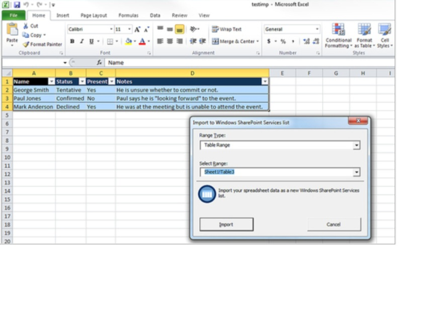The height and width of the screenshot is (324, 433).
Task: Click the Top Align icon
Action: tap(160, 28)
